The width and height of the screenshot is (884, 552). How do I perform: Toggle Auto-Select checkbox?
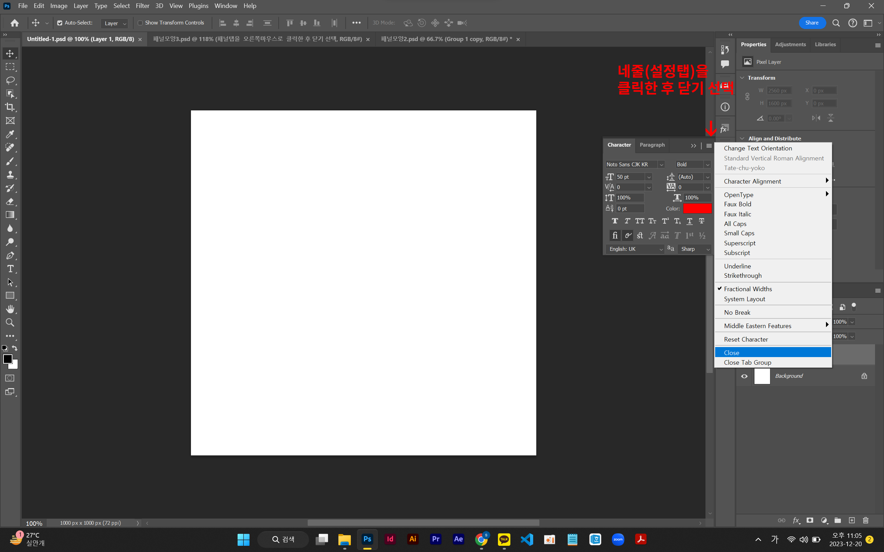pos(60,23)
